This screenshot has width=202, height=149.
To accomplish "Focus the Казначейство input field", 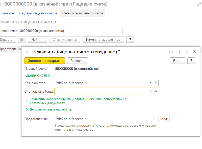I will point(102,83).
